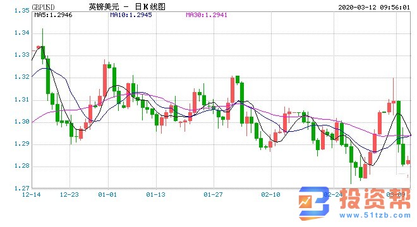Click the MA5:1.2946 indicator label
417x227 pixels.
(x=53, y=15)
